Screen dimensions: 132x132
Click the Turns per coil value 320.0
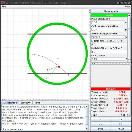coord(122,92)
